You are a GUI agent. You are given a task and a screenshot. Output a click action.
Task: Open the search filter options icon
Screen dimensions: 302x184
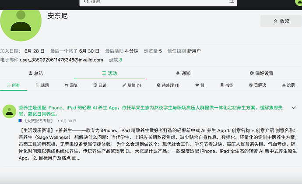[x=232, y=2]
